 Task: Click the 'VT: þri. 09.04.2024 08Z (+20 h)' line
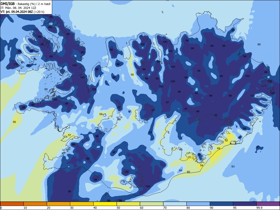click(x=22, y=12)
